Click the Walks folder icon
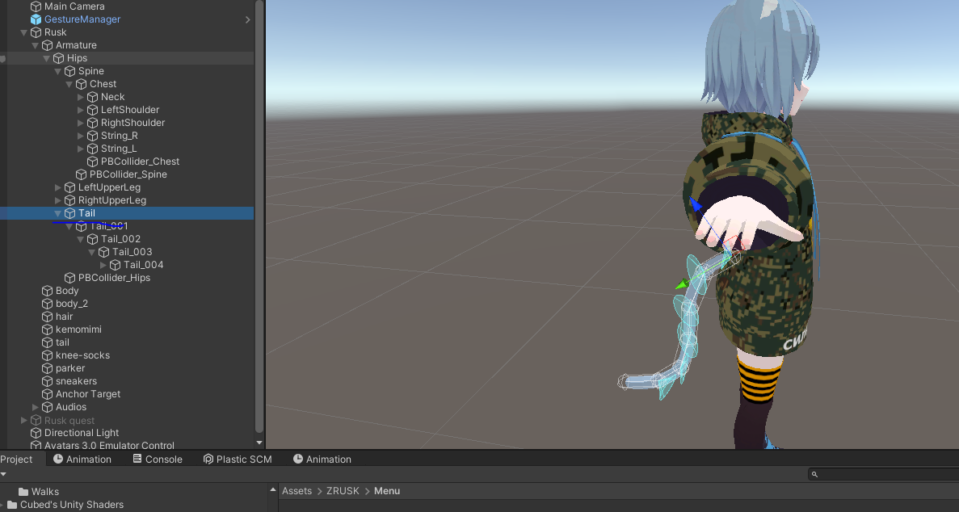 coord(23,492)
